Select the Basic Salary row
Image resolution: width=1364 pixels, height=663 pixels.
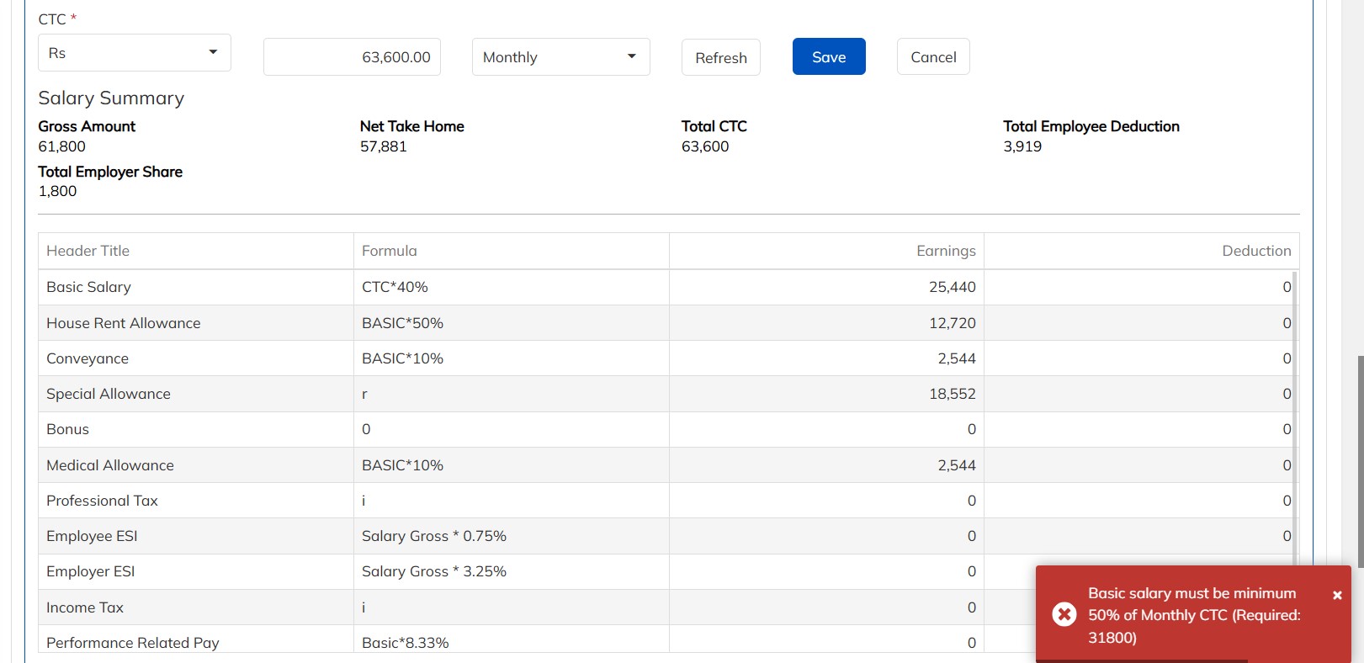point(88,287)
